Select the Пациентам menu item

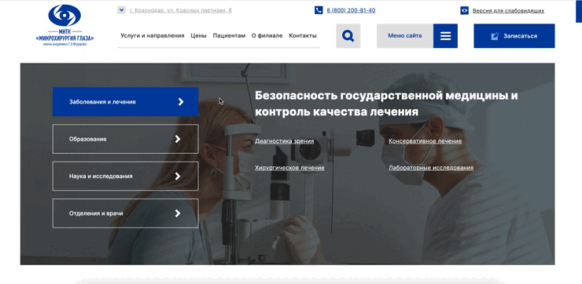[x=229, y=35]
